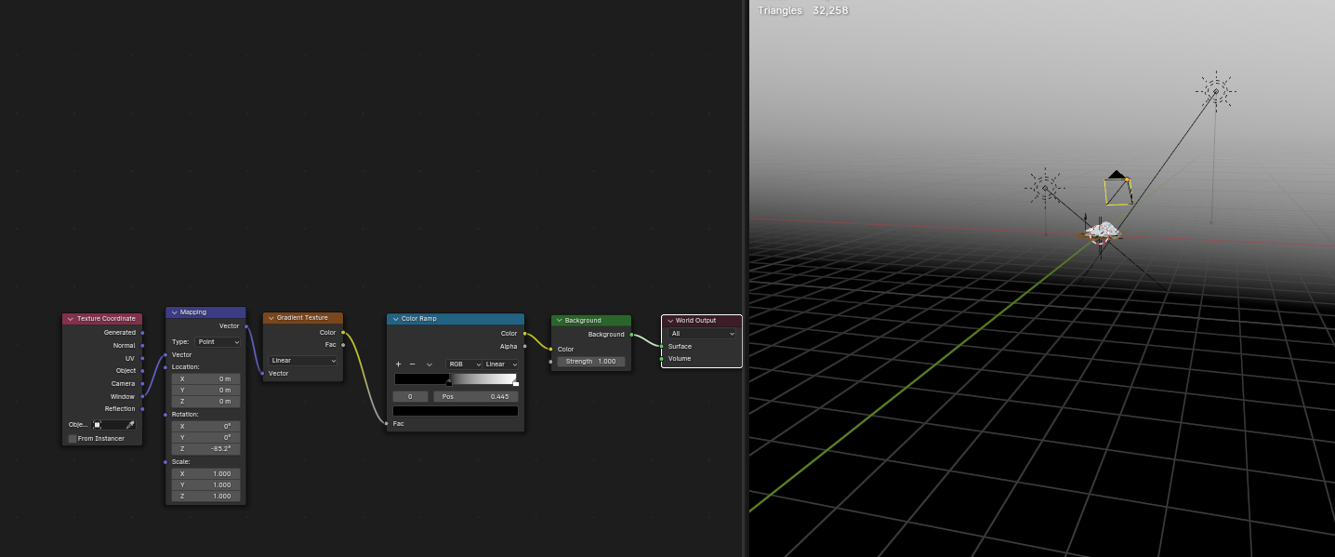Remove a color stop with the minus icon

(x=413, y=365)
